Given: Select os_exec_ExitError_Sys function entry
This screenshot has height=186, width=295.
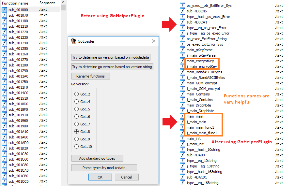Looking at the screenshot, I should click(x=205, y=44).
